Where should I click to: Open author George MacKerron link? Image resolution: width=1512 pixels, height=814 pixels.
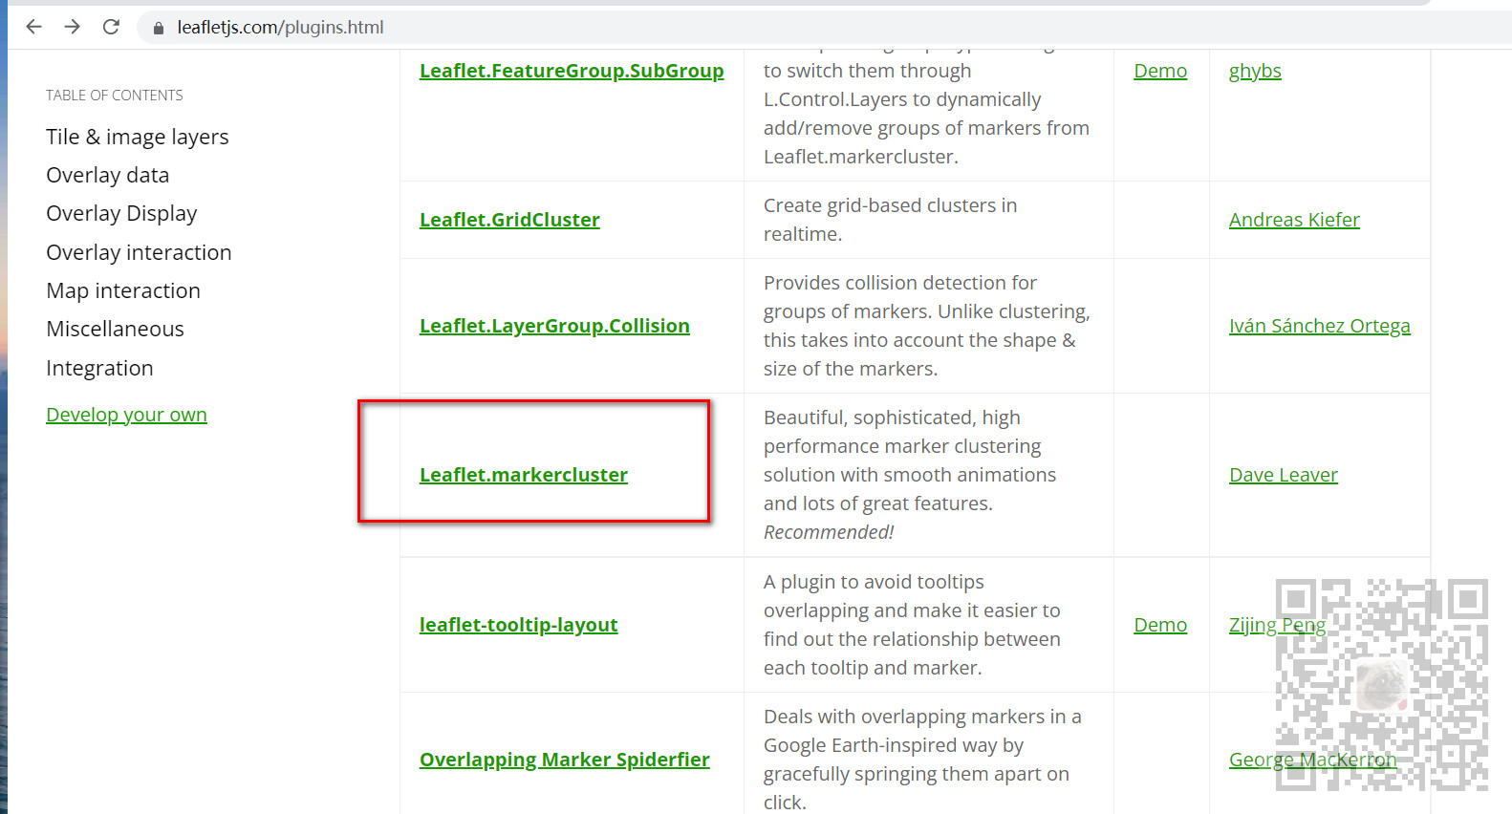tap(1312, 760)
